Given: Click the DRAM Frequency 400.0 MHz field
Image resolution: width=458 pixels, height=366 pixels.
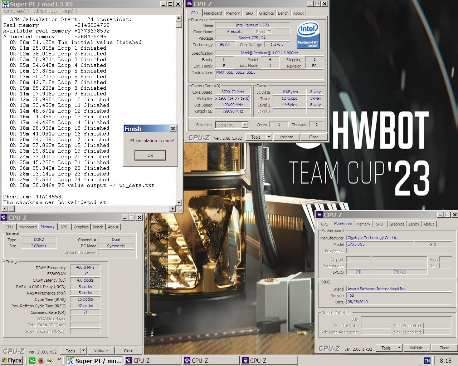Looking at the screenshot, I should (x=85, y=267).
